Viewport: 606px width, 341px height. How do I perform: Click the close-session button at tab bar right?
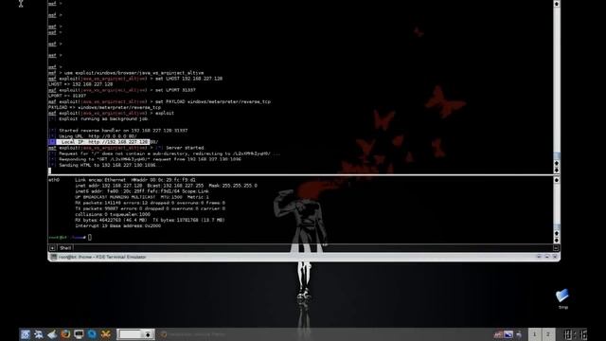[x=556, y=248]
